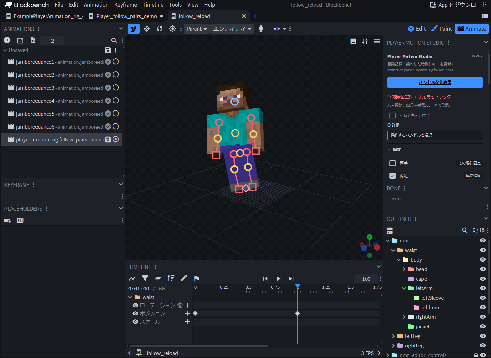Expand the rightLeg group in outliner
Image resolution: width=491 pixels, height=358 pixels.
point(393,346)
